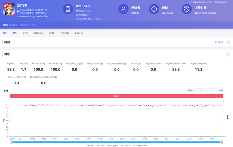The image size is (233, 147).
Task: Click the creator user avatar icon
Action: click(123, 9)
